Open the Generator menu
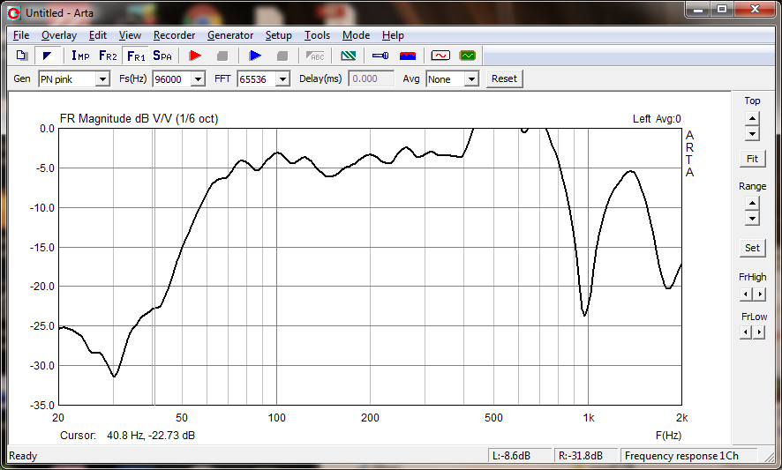The image size is (782, 470). 229,35
